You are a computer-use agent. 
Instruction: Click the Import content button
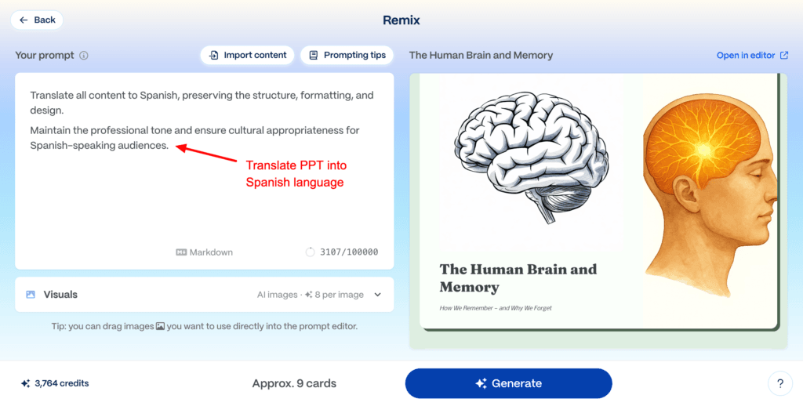(x=247, y=56)
